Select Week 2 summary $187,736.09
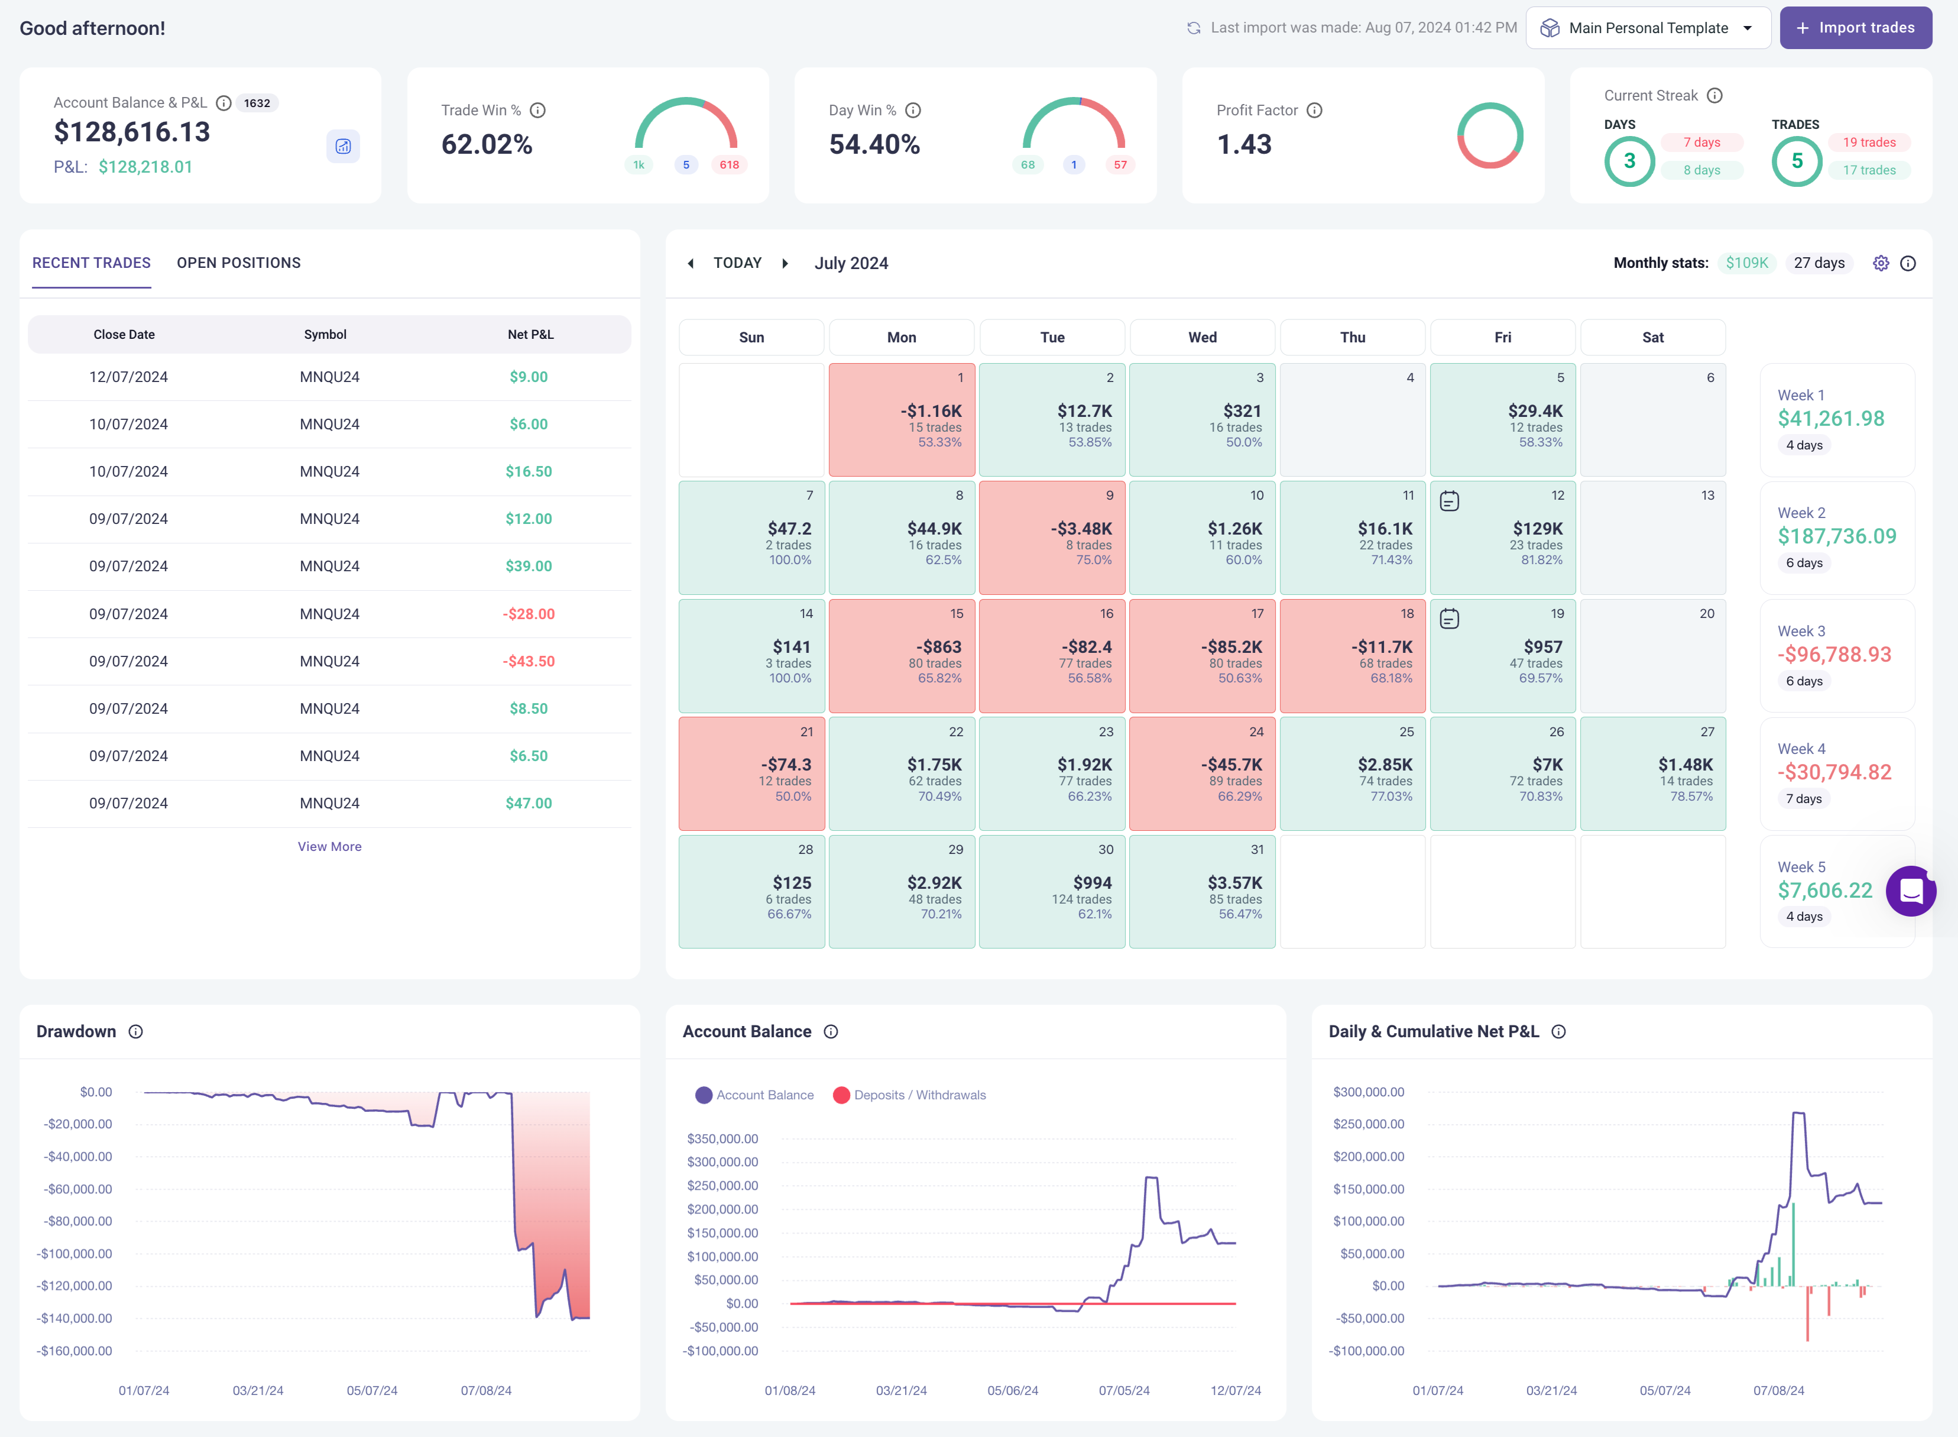Viewport: 1958px width, 1437px height. point(1837,538)
